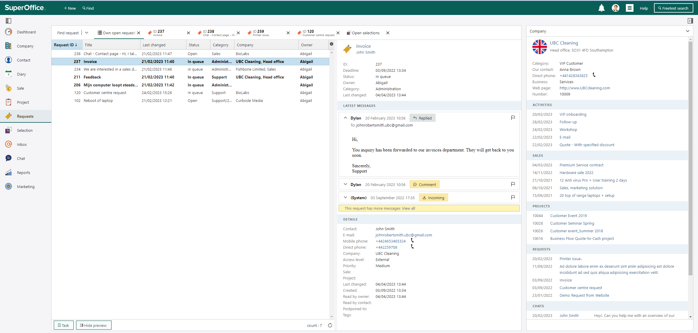This screenshot has width=698, height=333.
Task: Open the Company navigator icon
Action: [x=9, y=46]
